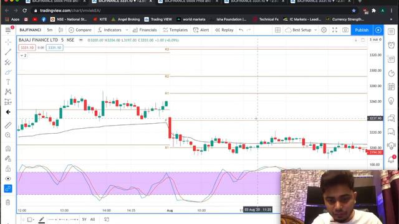
Task: Select the zoom in tool
Action: click(8, 135)
